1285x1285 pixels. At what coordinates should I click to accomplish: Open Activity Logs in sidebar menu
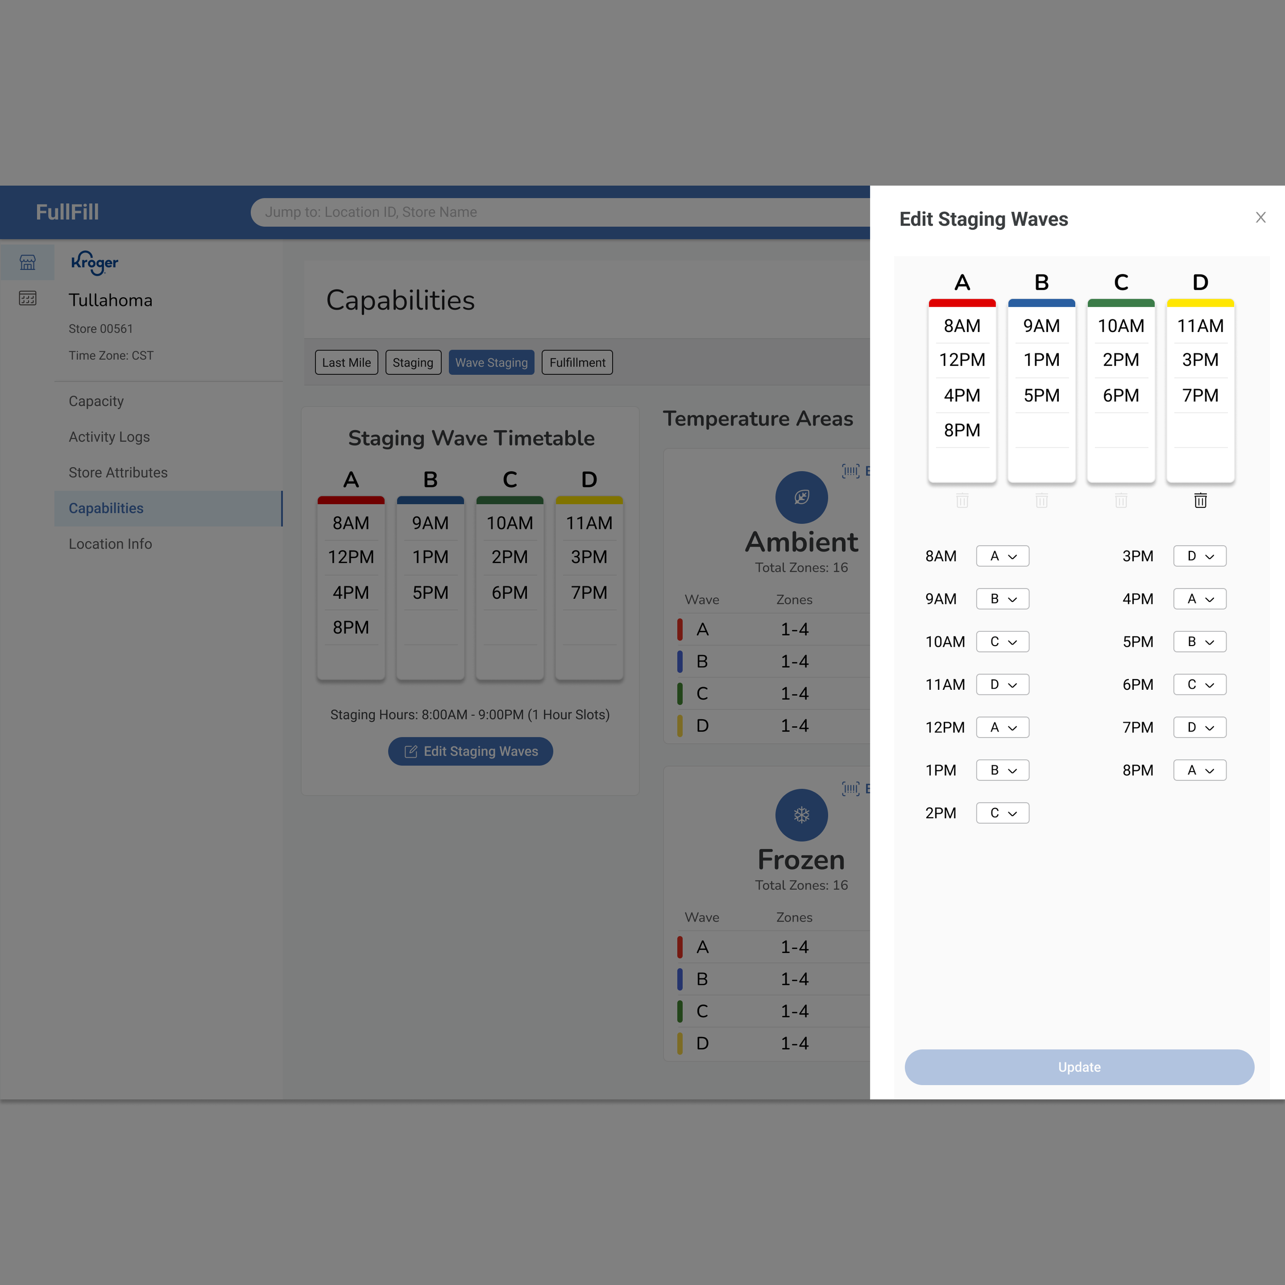[x=109, y=437]
